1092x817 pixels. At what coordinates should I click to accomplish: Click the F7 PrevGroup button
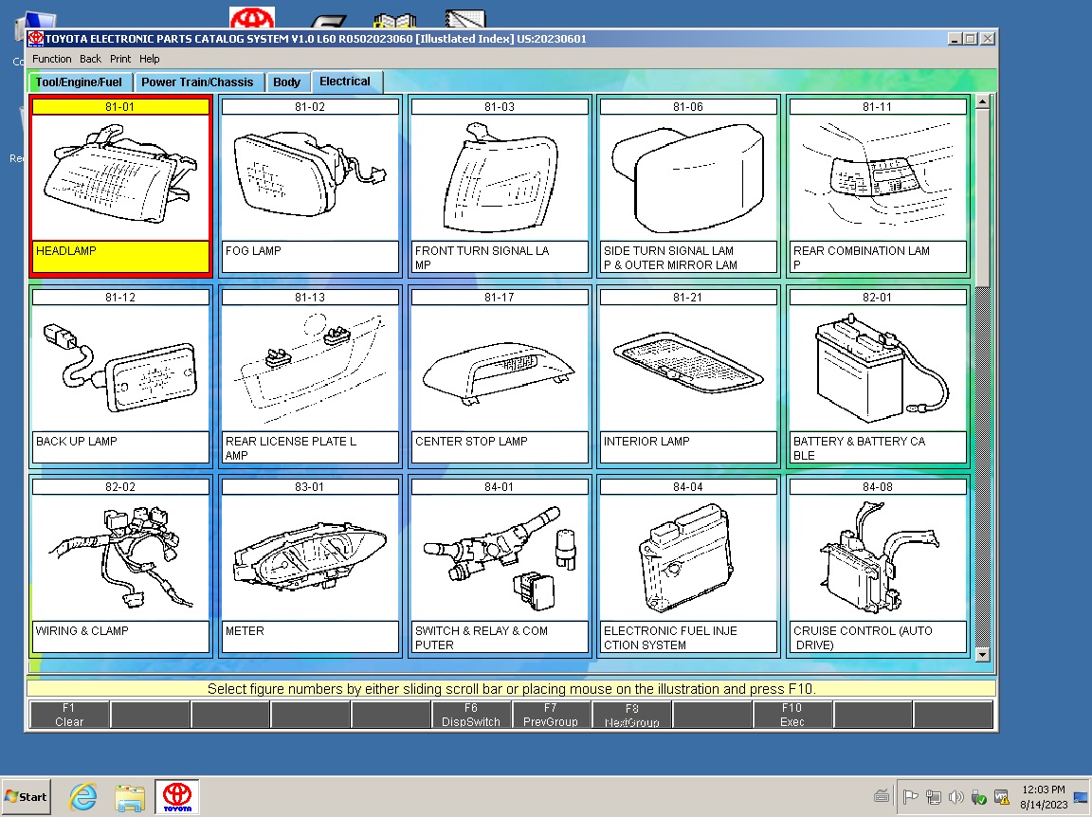pos(551,715)
